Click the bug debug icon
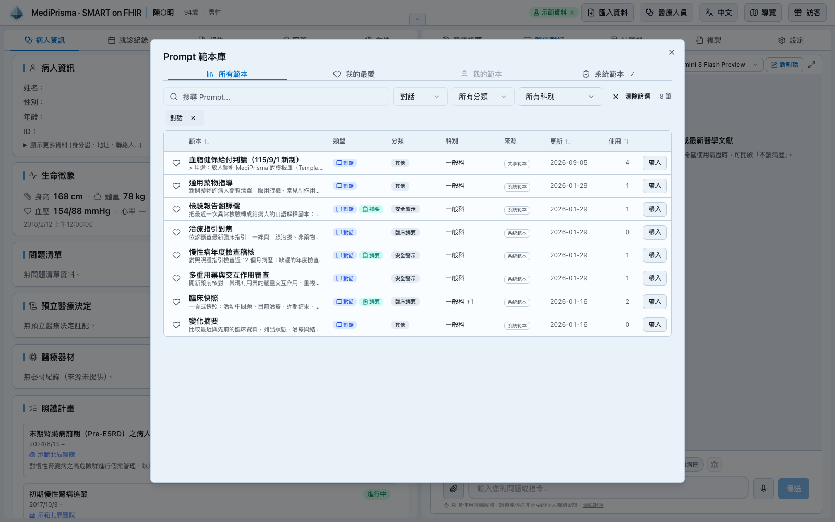 click(714, 465)
